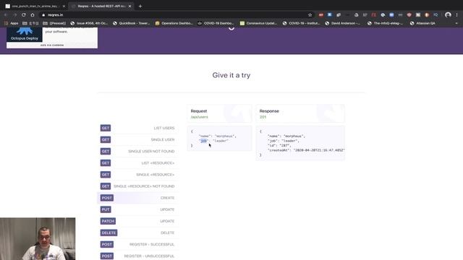463x260 pixels.
Task: Select GET SINGLE USER NOT FOUND endpoint
Action: point(137,151)
